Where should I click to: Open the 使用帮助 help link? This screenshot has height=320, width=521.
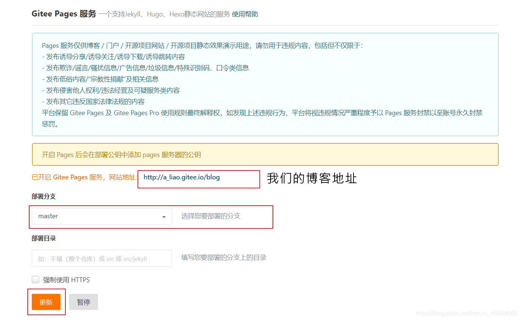[245, 14]
